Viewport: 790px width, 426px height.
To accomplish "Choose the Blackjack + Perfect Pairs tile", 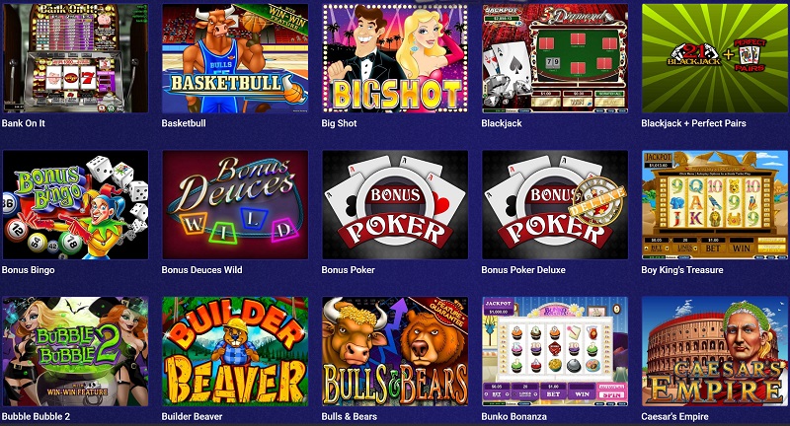I will pyautogui.click(x=714, y=58).
